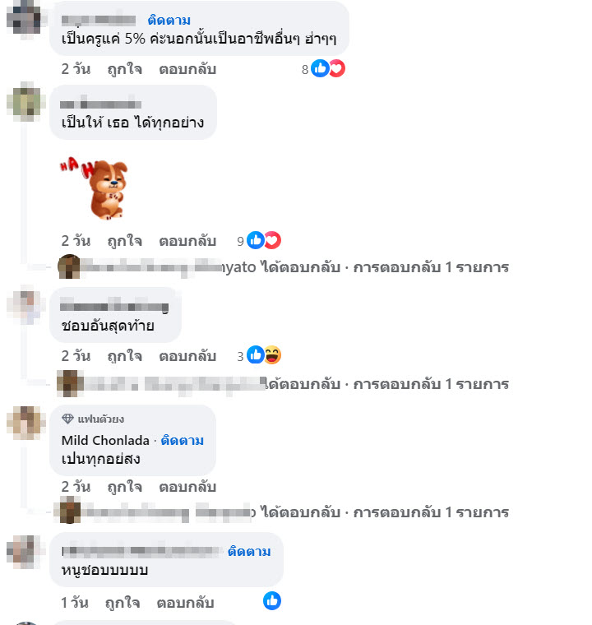Viewport: 592px width, 625px height.
Task: Click Mild Chonlada's profile avatar
Action: [26, 423]
